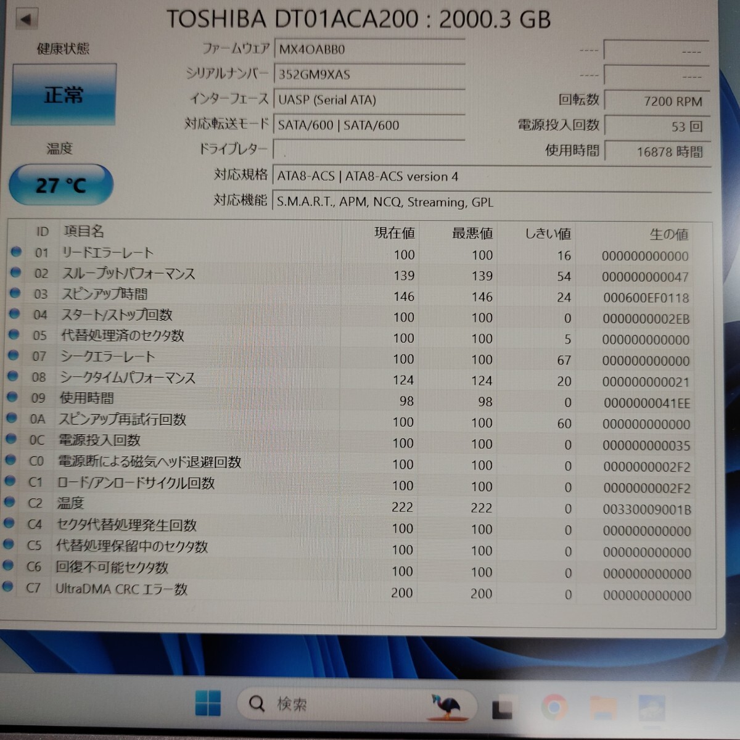Go to previous disk using left arrow

point(25,18)
